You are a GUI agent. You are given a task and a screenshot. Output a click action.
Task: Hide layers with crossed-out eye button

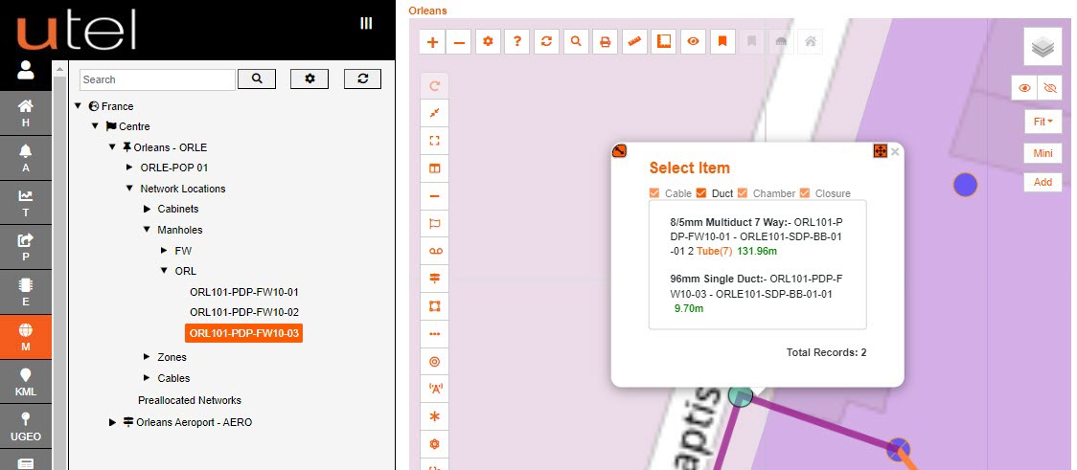[1049, 88]
